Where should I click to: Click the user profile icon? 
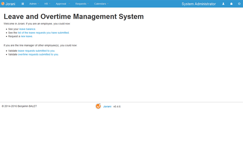tap(223, 4)
